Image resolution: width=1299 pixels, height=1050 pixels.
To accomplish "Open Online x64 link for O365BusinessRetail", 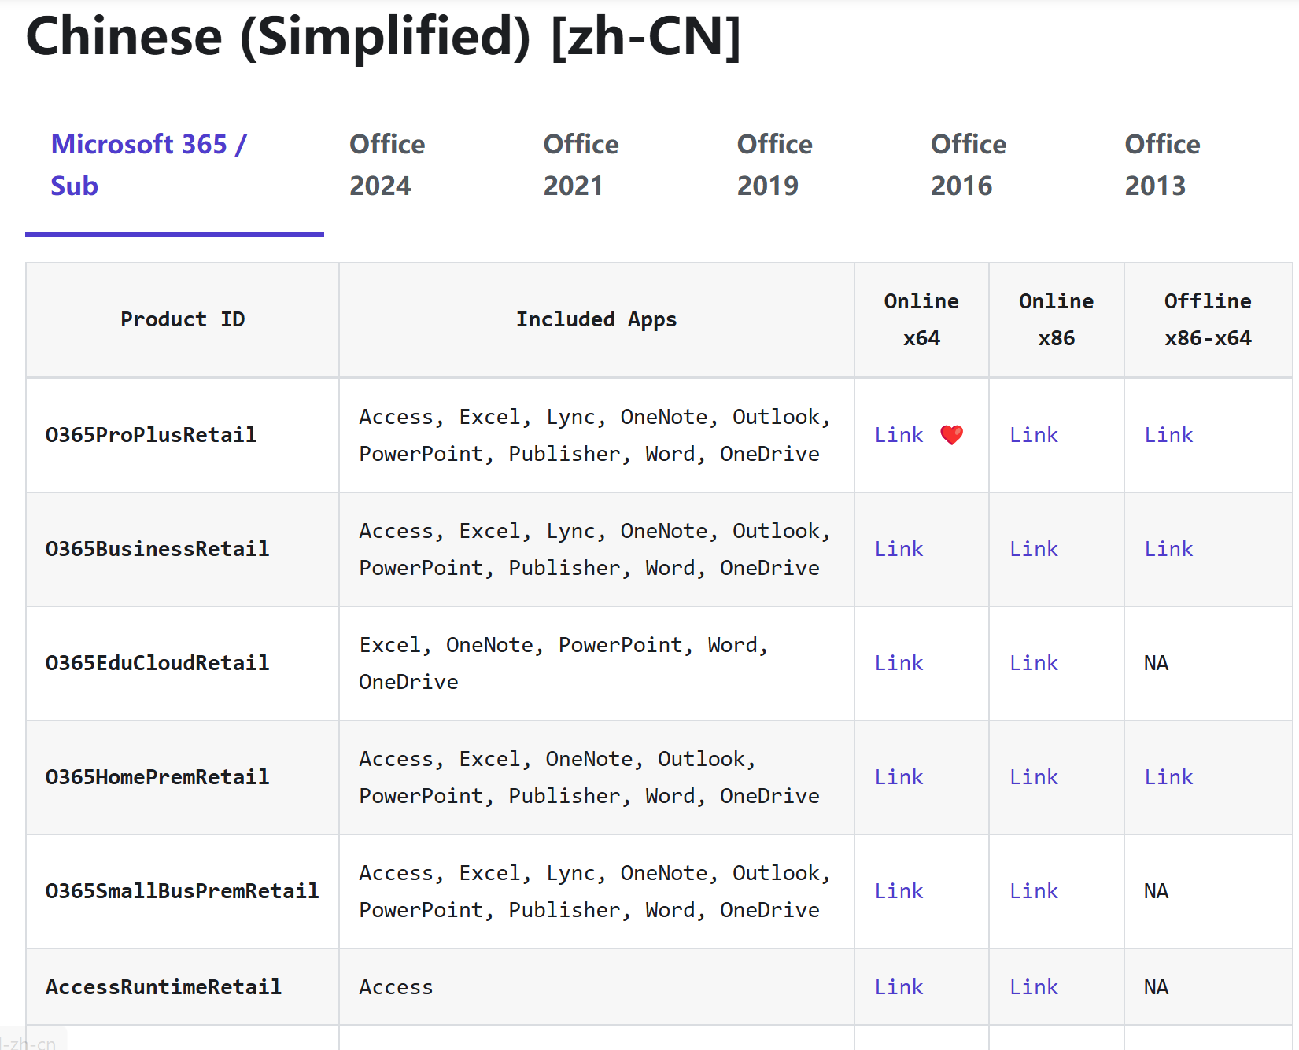I will (x=899, y=549).
